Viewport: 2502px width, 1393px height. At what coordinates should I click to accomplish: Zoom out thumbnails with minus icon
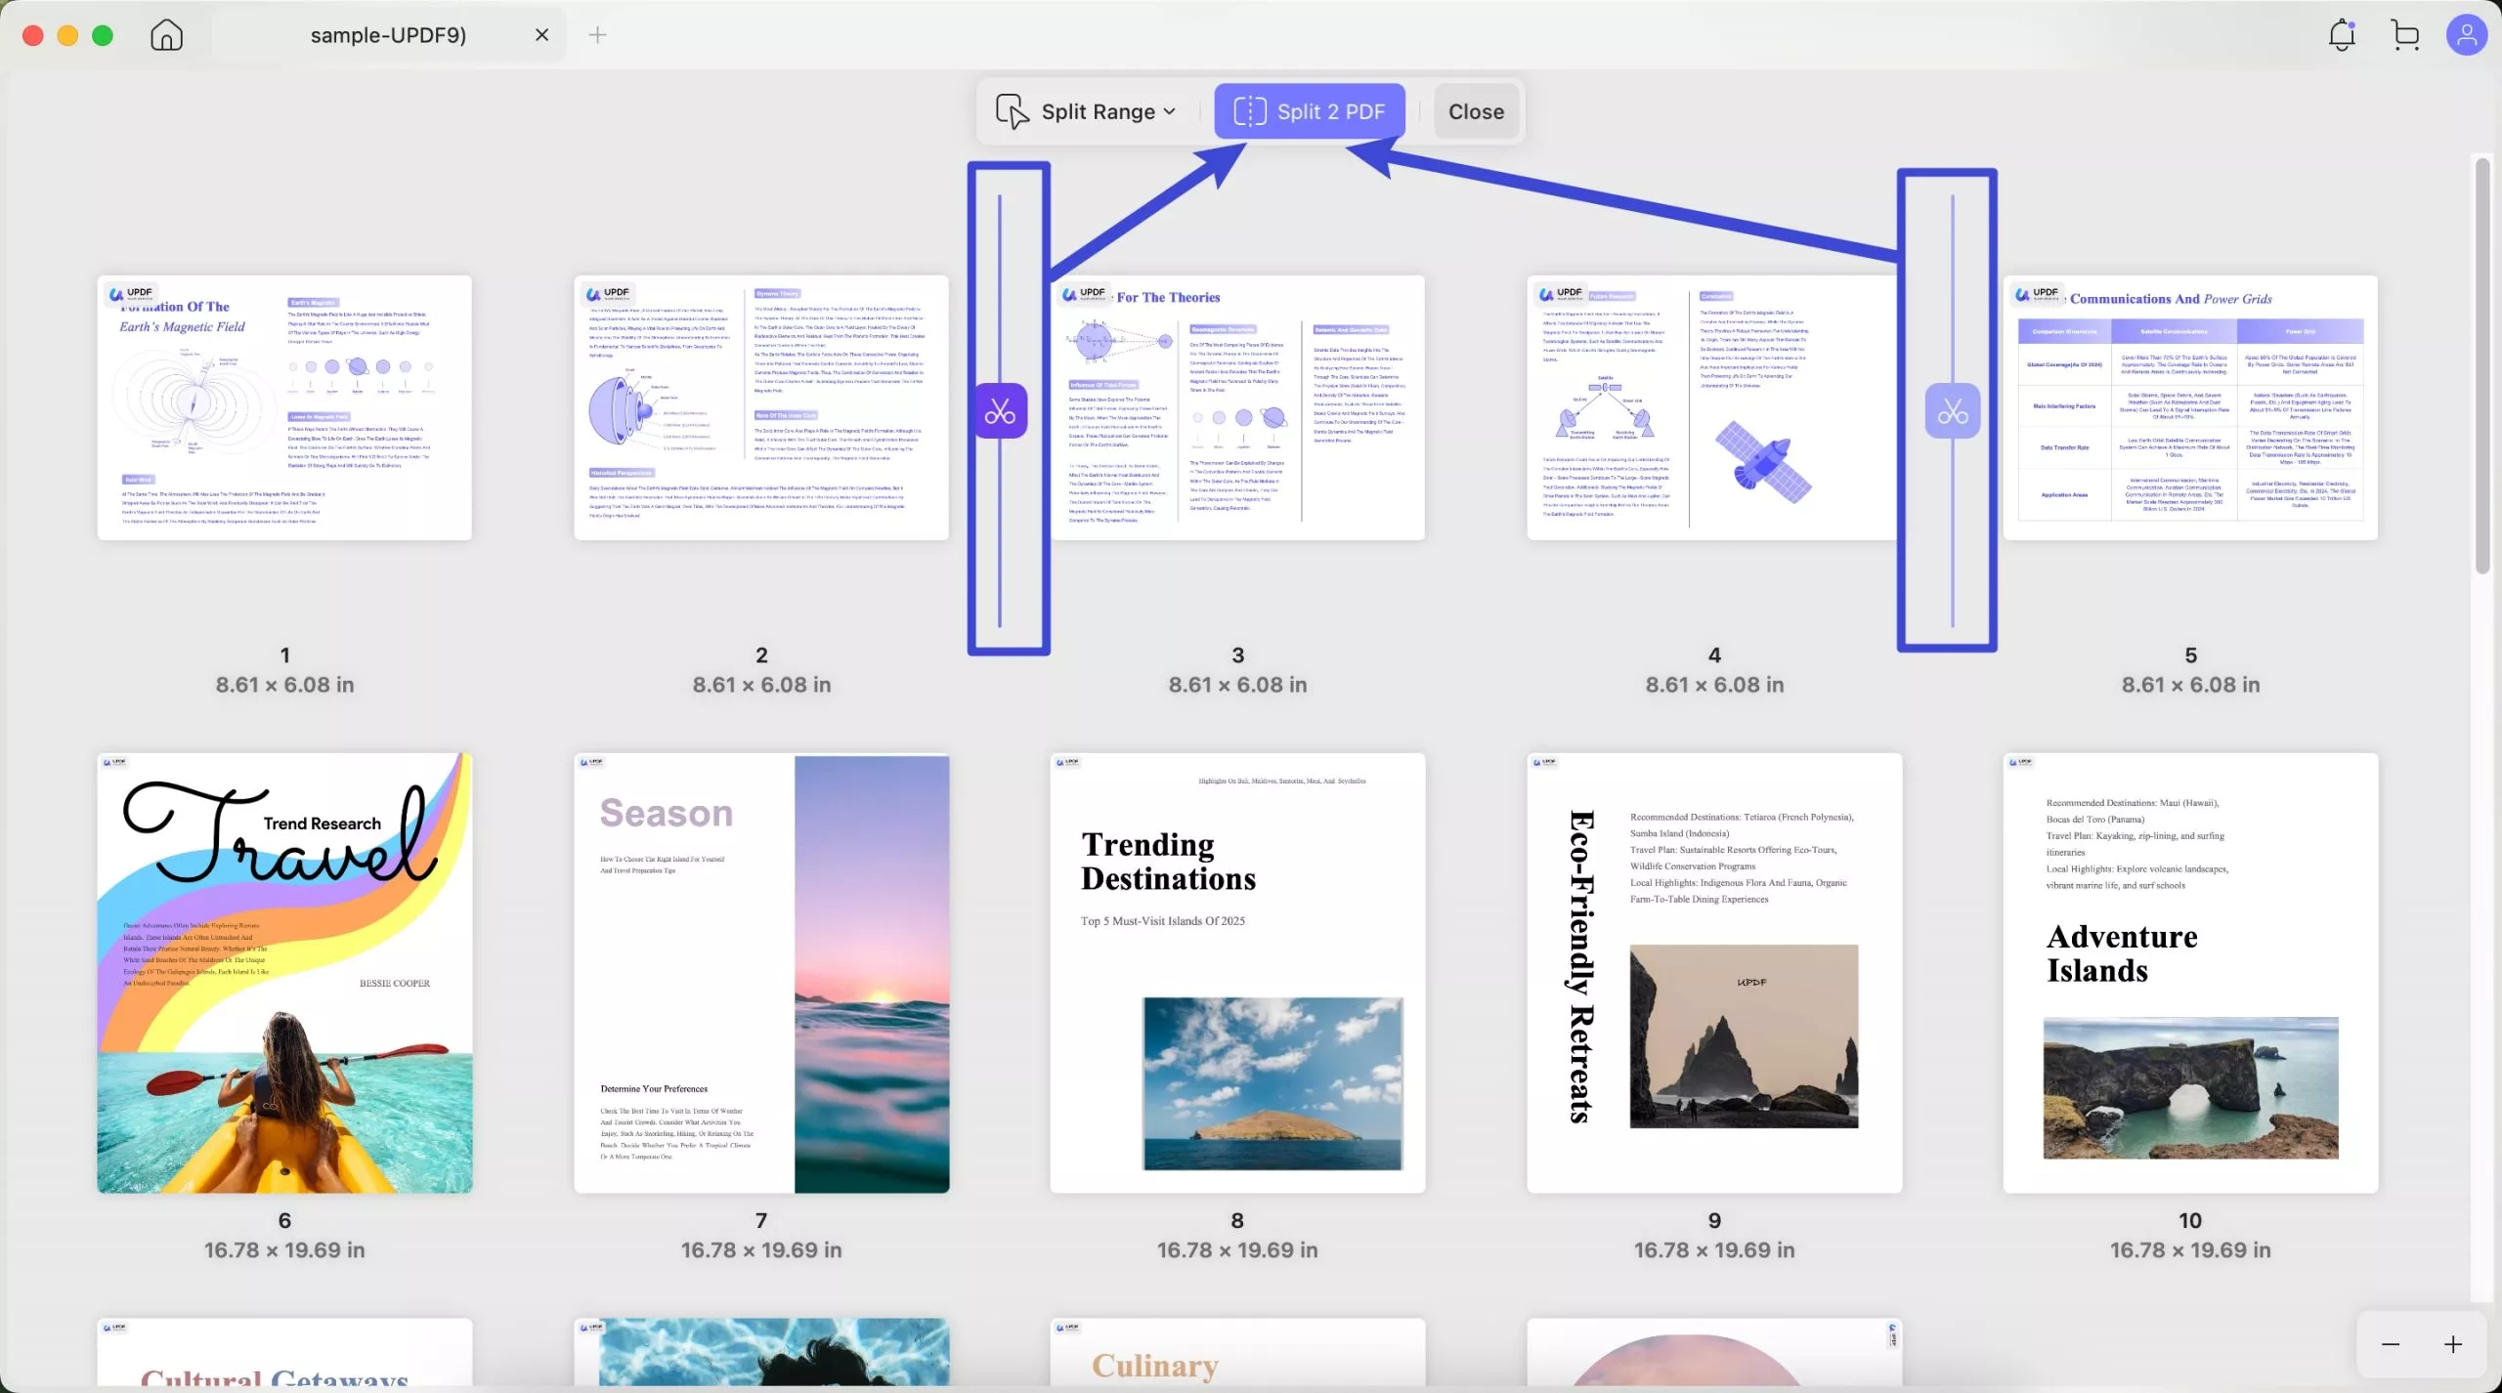(2391, 1345)
